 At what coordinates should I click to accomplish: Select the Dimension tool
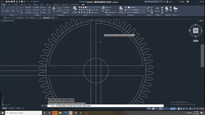coord(59,9)
